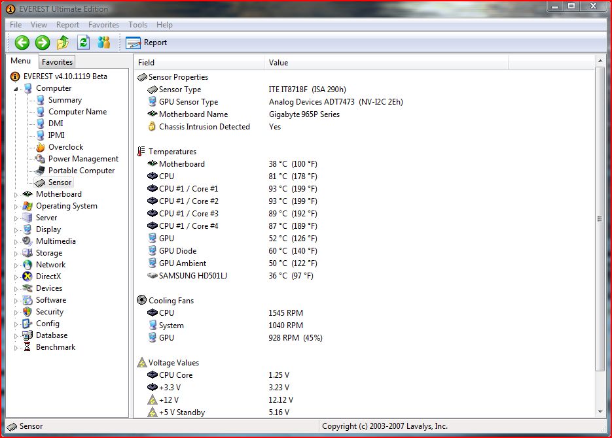Expand the DirectX tree node

(x=16, y=277)
